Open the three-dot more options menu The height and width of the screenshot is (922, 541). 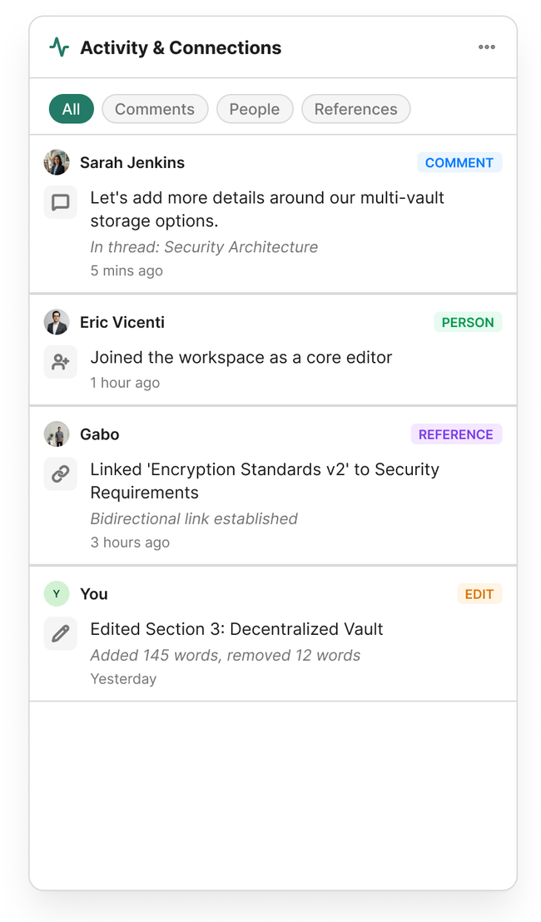pyautogui.click(x=486, y=47)
